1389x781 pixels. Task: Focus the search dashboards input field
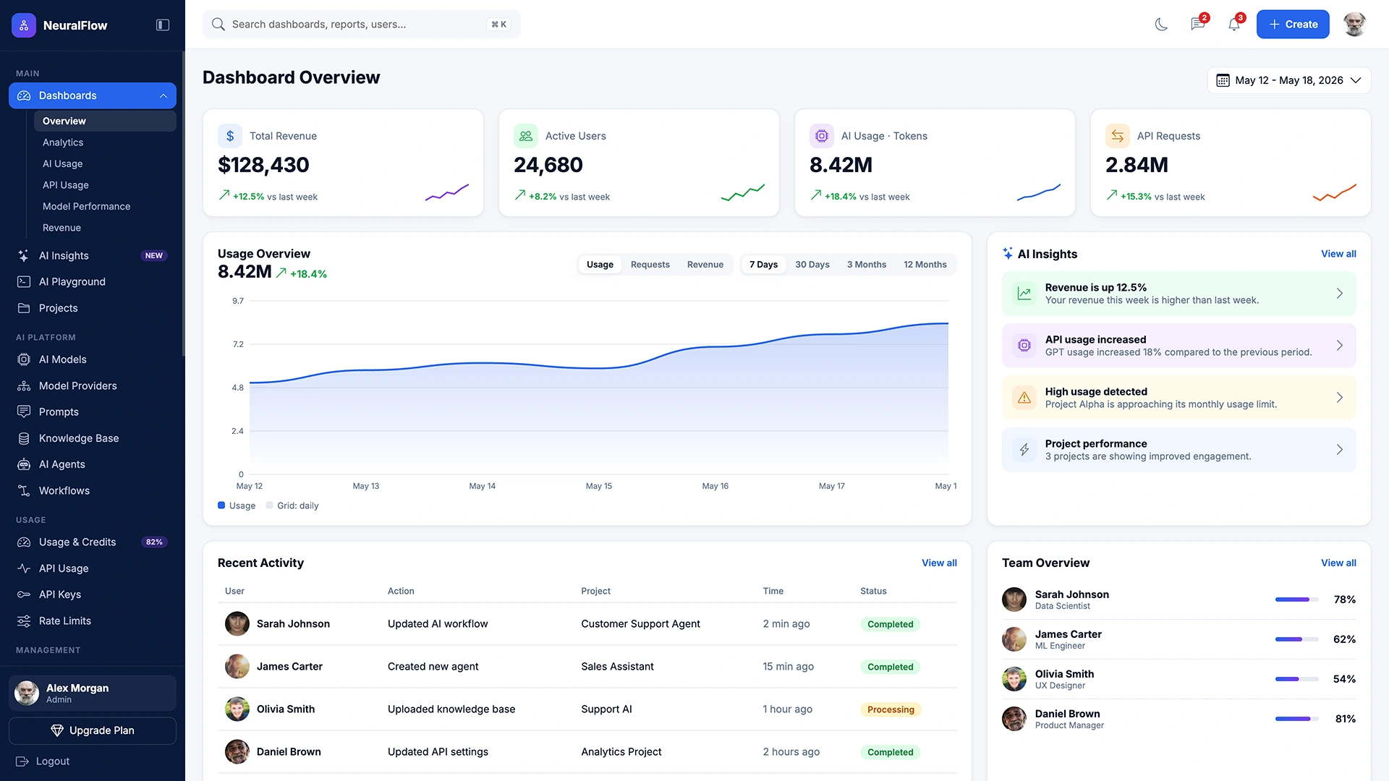[362, 25]
